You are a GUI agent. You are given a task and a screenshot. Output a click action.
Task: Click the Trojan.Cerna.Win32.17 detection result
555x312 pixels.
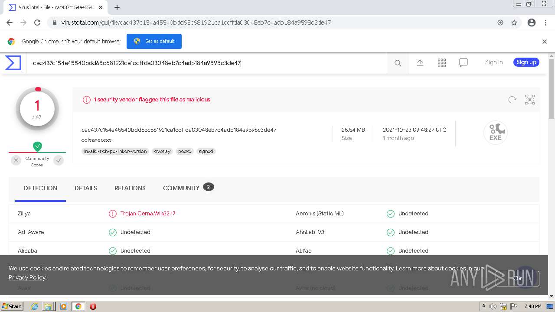coord(148,214)
